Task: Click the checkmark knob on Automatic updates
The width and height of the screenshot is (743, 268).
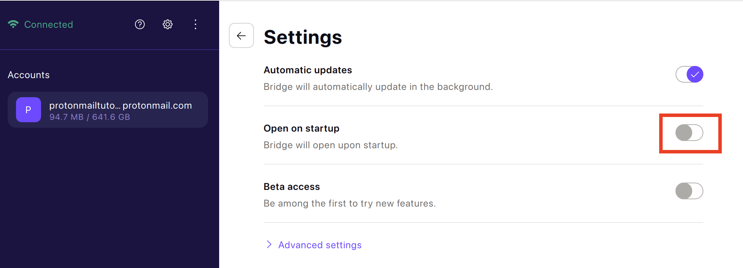Action: [695, 74]
